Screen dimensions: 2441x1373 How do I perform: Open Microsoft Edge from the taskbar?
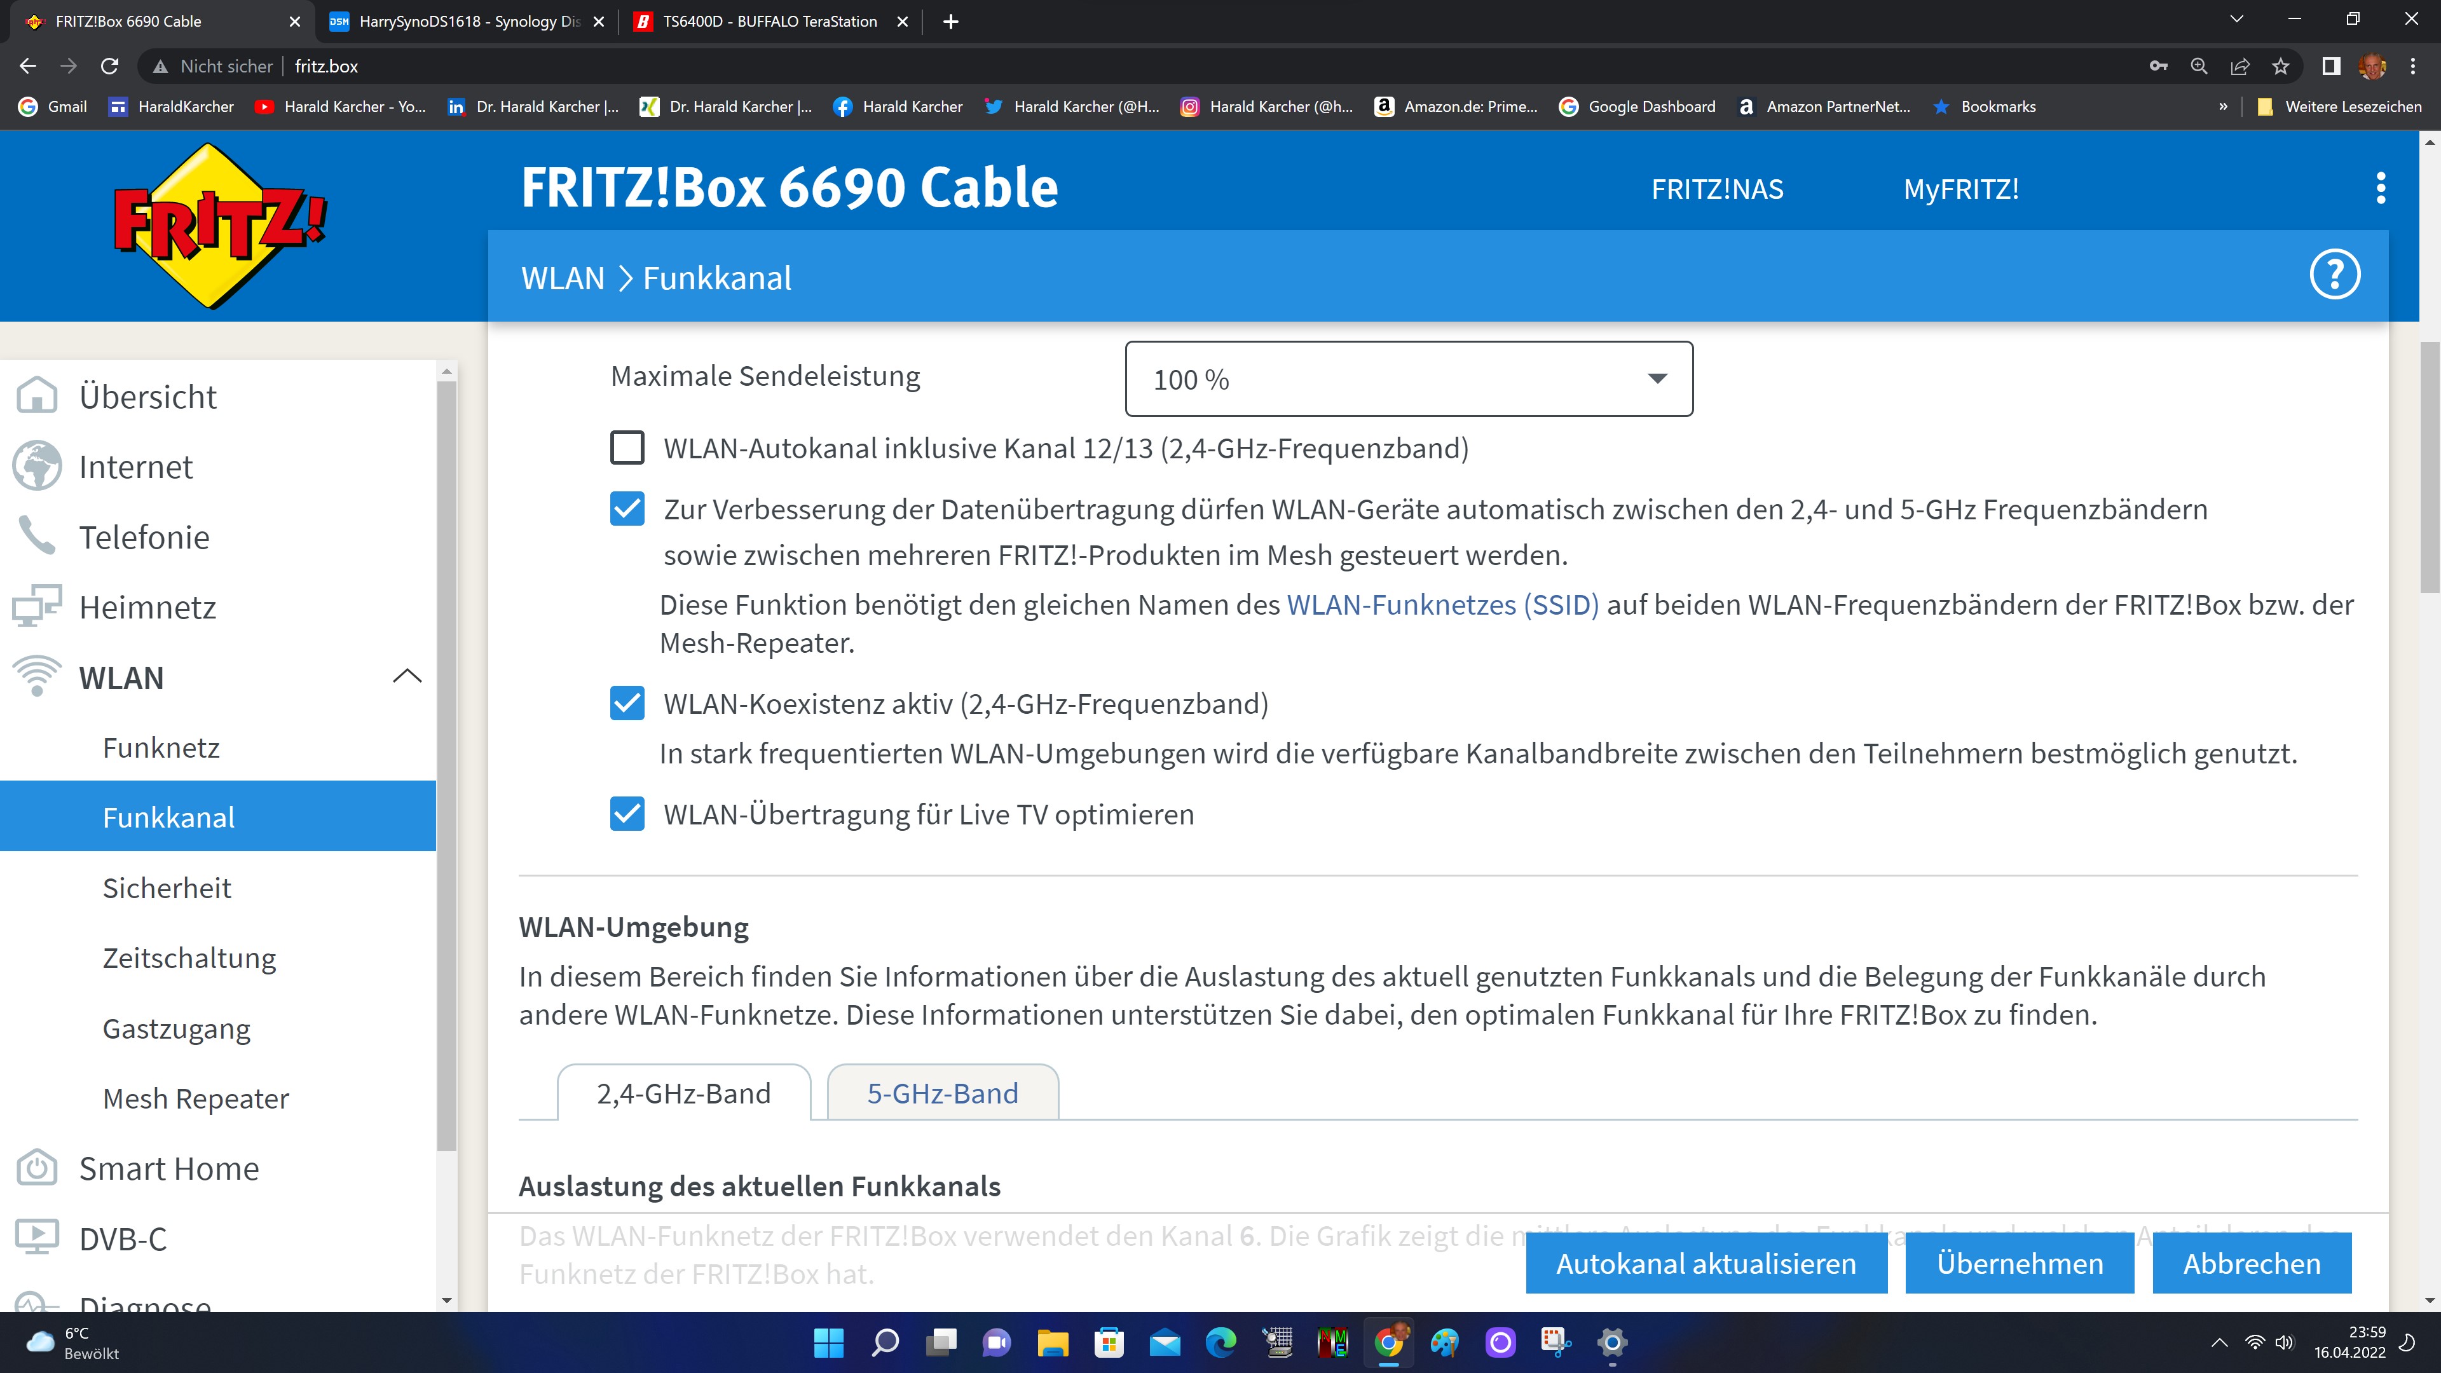(x=1220, y=1342)
